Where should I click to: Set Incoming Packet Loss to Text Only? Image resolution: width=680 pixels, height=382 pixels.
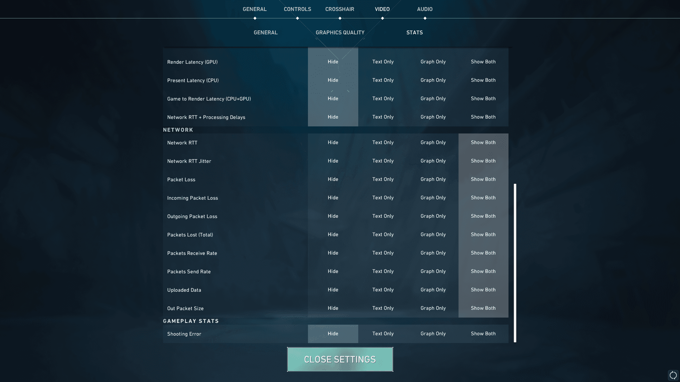tap(383, 198)
